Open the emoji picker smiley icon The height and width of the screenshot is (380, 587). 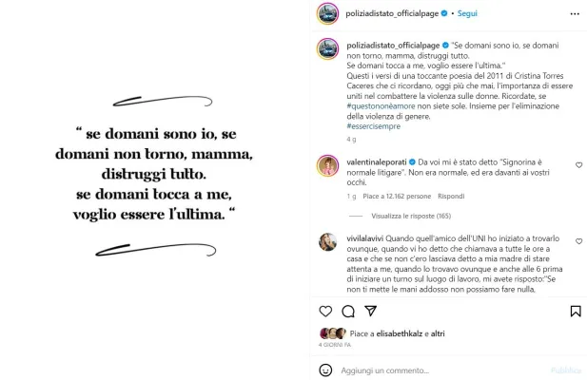pos(325,370)
